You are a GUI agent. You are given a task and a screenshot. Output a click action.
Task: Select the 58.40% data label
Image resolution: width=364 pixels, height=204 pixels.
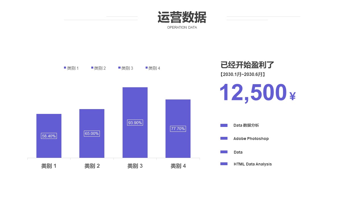49,136
